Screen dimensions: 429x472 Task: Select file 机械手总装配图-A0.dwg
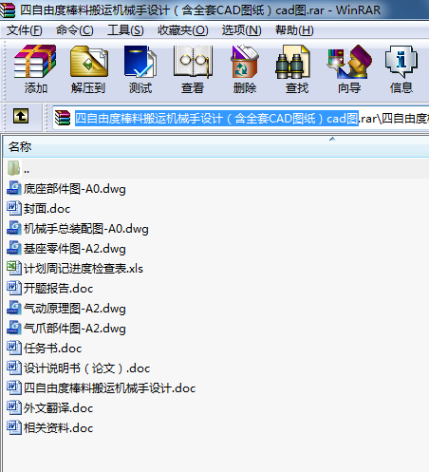(78, 229)
